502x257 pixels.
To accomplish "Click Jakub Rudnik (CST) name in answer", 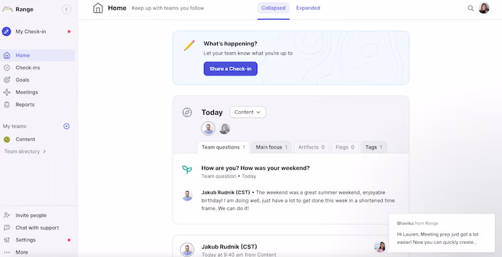I will tap(226, 192).
